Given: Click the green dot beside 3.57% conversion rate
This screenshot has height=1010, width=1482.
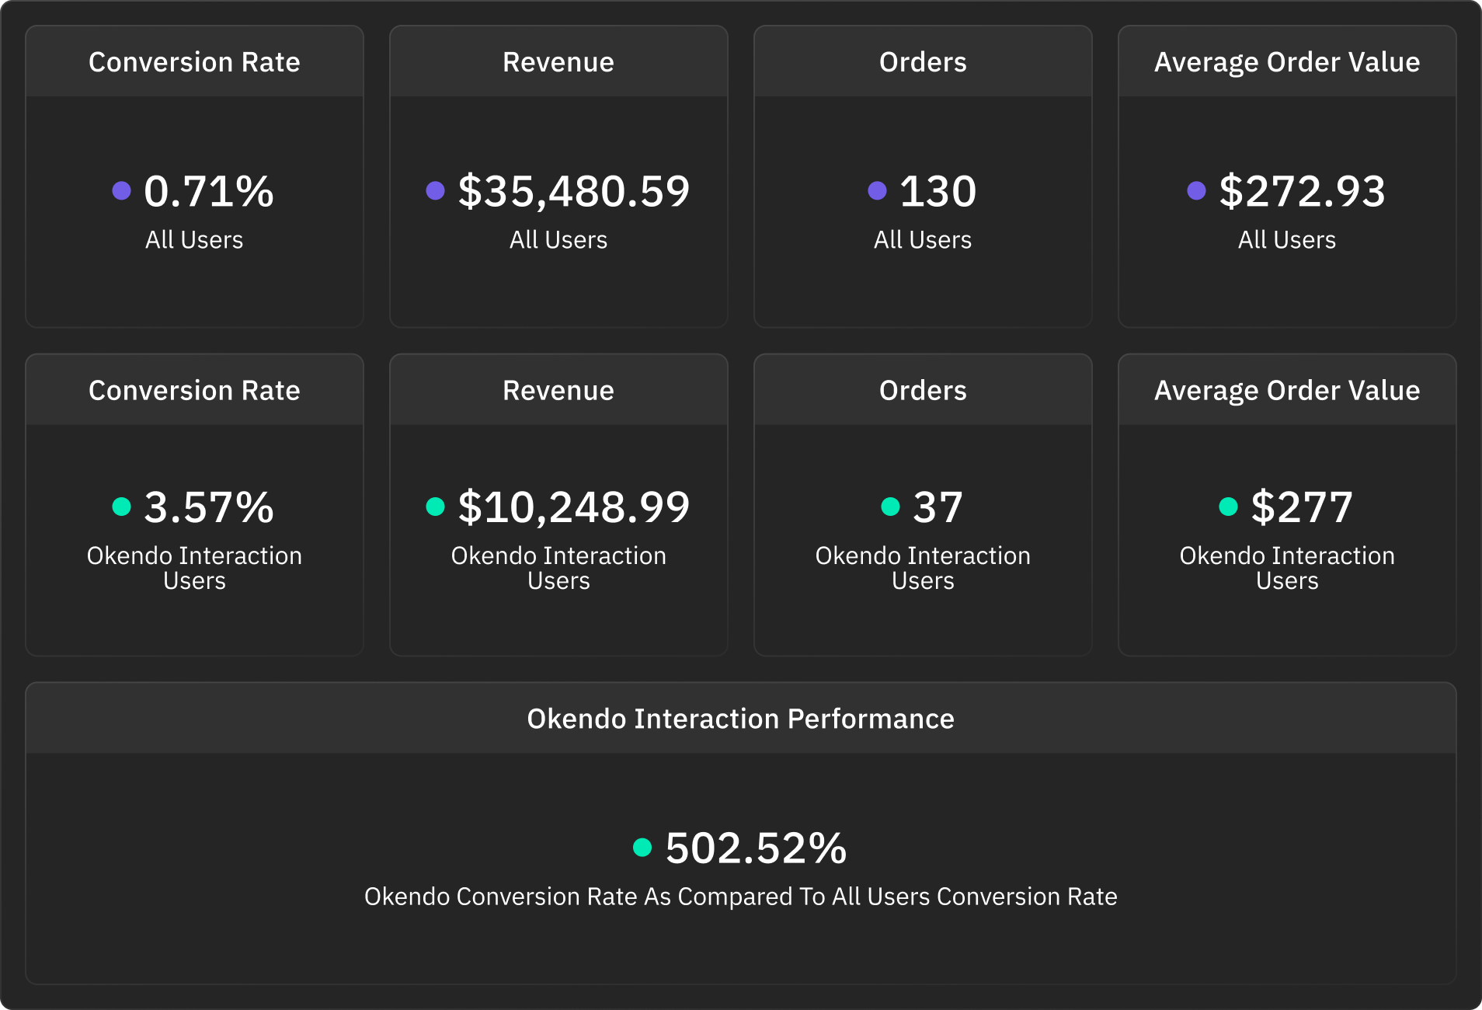Looking at the screenshot, I should (x=121, y=507).
